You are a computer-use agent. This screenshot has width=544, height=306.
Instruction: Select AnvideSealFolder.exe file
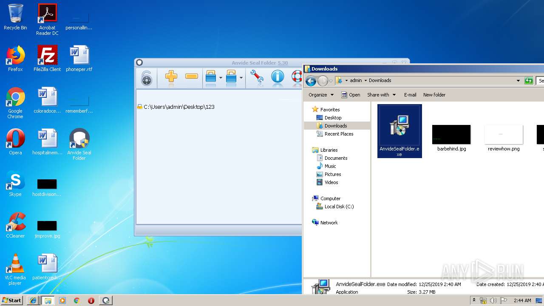pos(399,131)
